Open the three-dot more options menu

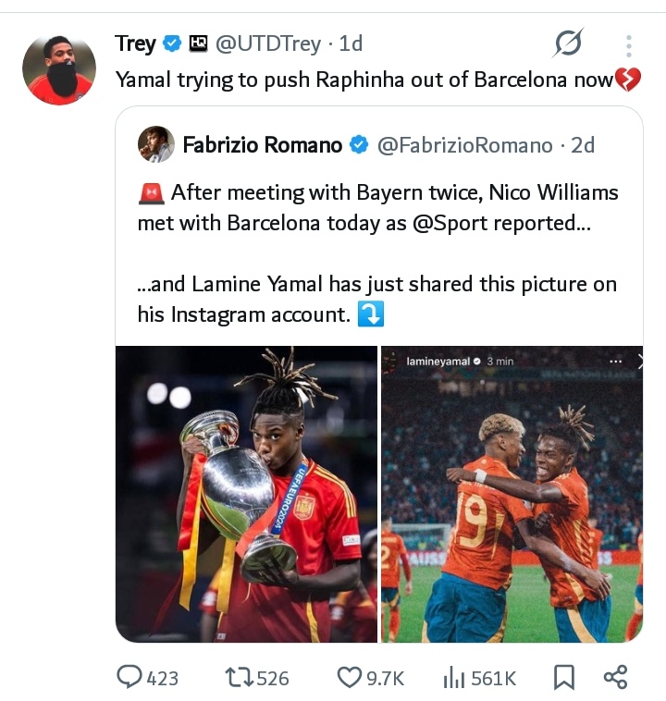[x=629, y=45]
